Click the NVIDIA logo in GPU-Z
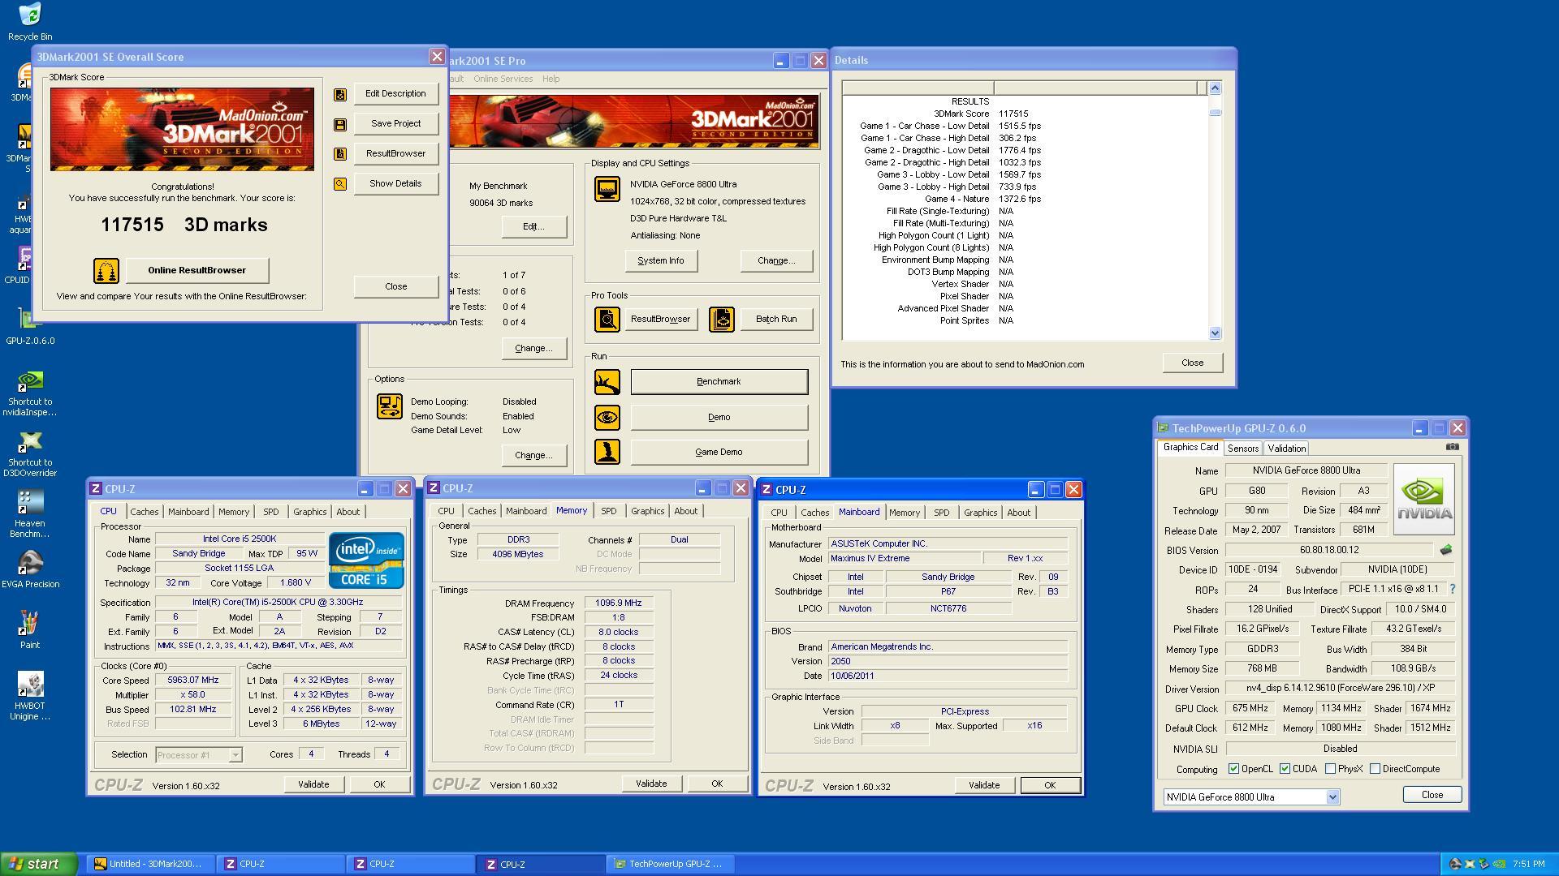 tap(1424, 499)
